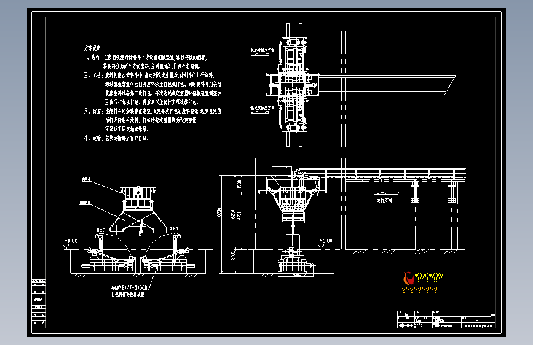Click the title block at the lower right
Screen dimensions: 533x345
coord(446,319)
